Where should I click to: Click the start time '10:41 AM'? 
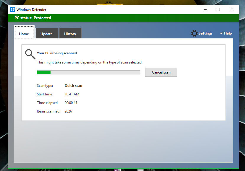click(72, 94)
